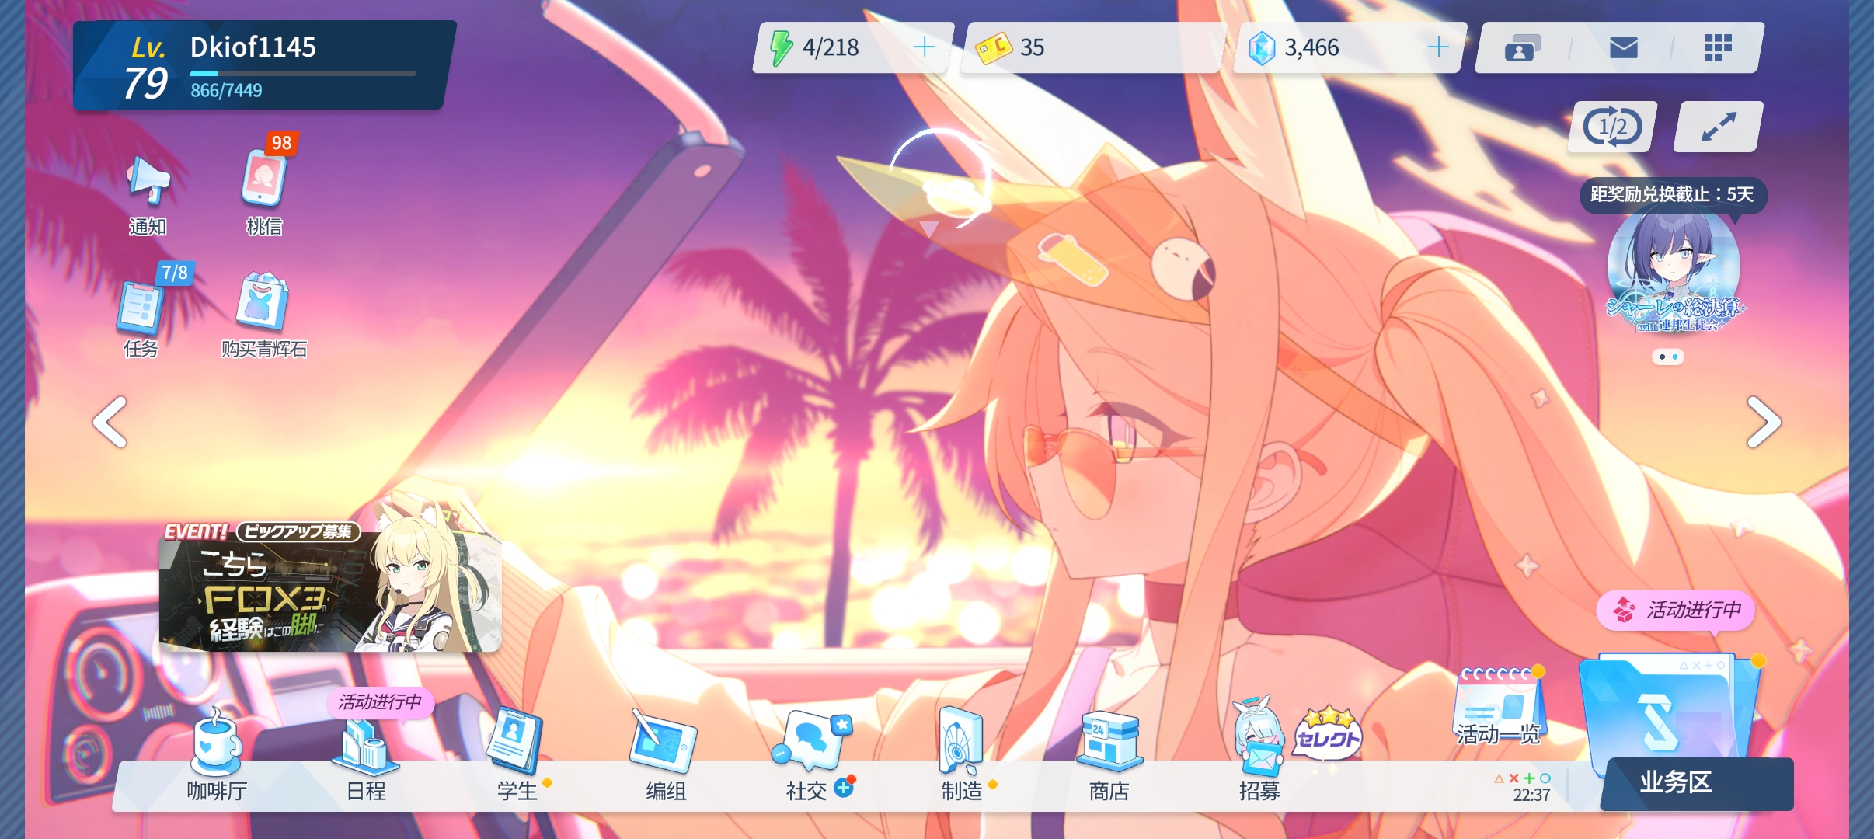
Task: Toggle the 1/2 lobby character switch
Action: [x=1612, y=127]
